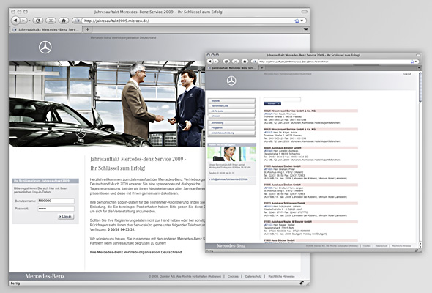Screen dimensions: 432x293
Task: Select the Jahresauftakt tab in the front window
Action: [231, 68]
